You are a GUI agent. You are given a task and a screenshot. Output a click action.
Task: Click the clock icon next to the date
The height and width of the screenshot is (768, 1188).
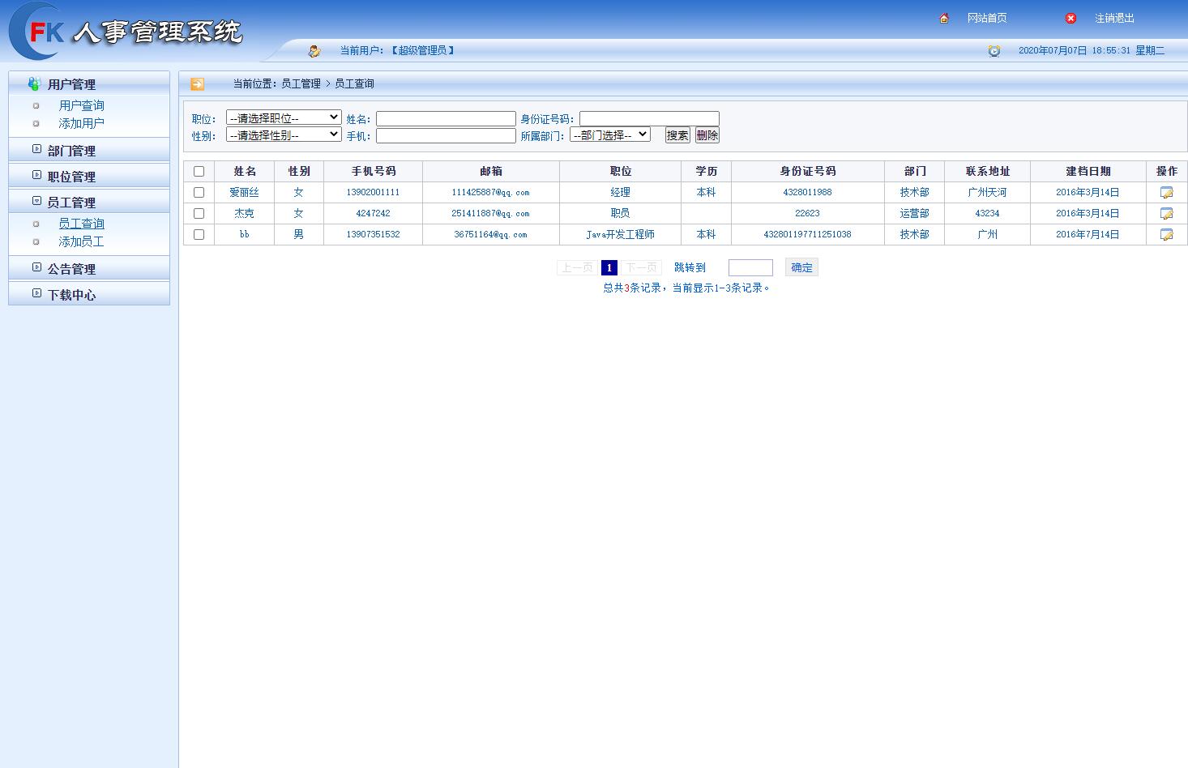click(x=994, y=50)
